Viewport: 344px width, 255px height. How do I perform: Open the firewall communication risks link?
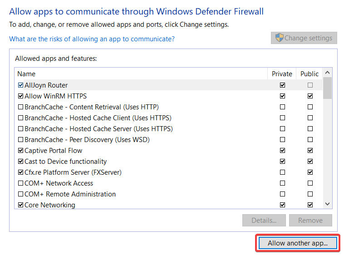coord(92,39)
